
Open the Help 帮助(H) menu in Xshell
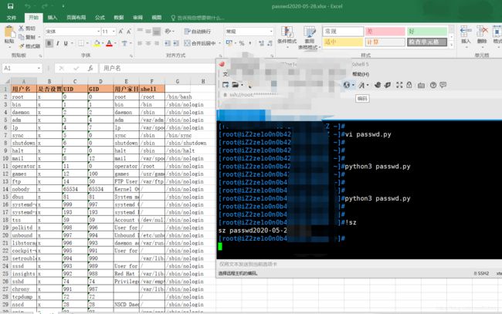361,74
